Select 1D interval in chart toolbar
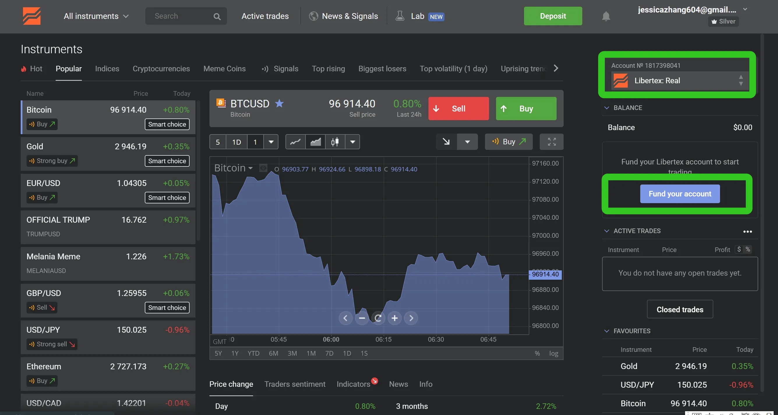778x415 pixels. tap(237, 142)
